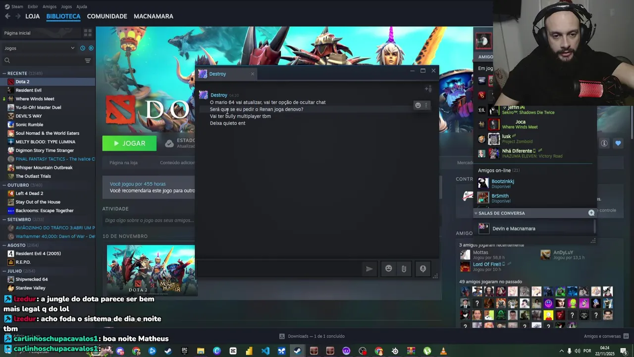Open Visual Studio Code from the taskbar
The width and height of the screenshot is (634, 357).
(x=265, y=351)
